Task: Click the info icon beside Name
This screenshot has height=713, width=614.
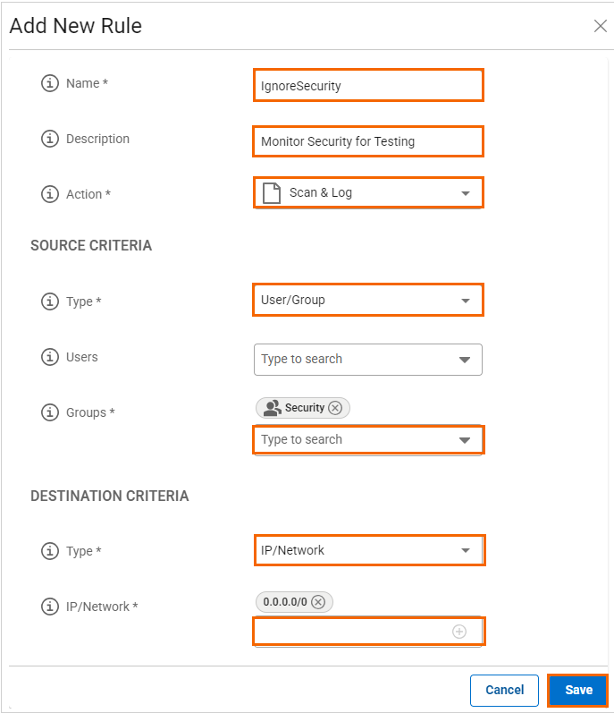Action: (50, 83)
